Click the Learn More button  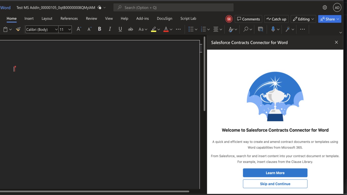tap(275, 173)
